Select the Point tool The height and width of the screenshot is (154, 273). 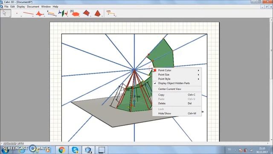click(x=17, y=13)
